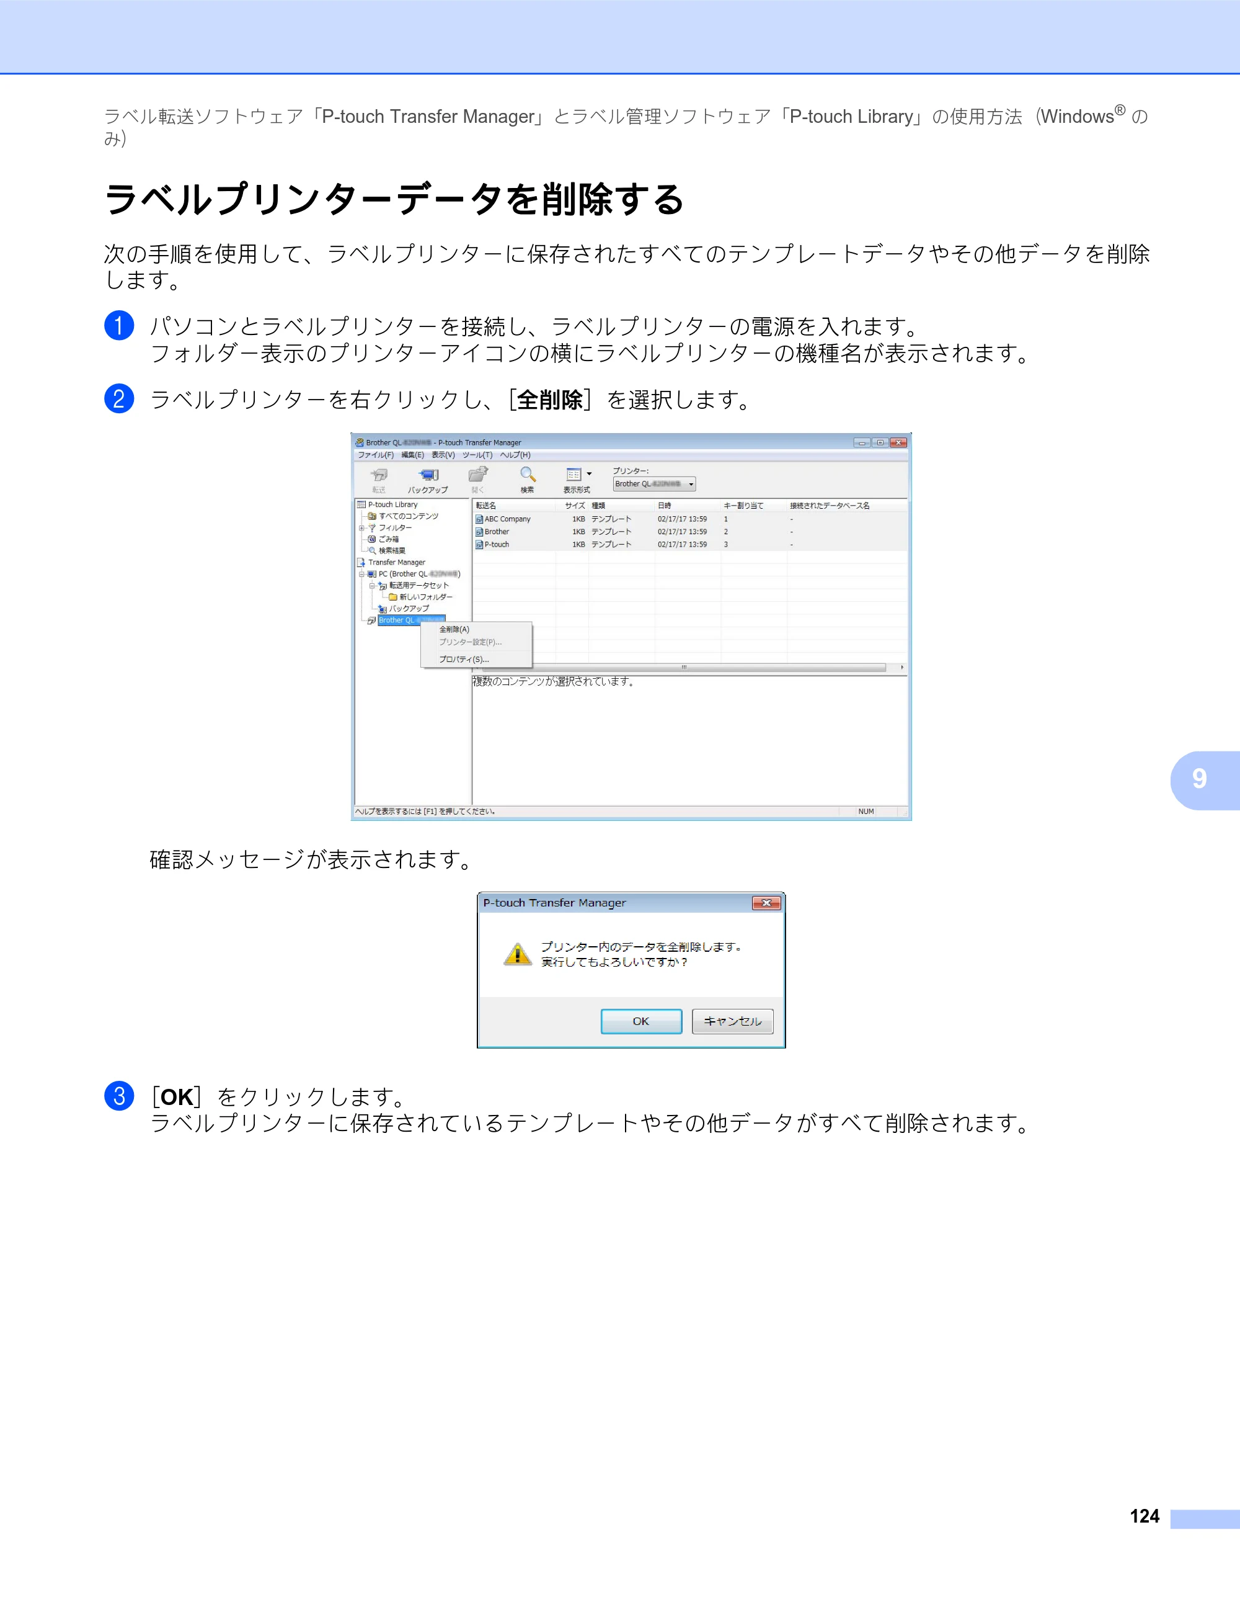The height and width of the screenshot is (1602, 1240).
Task: Open the 表示形式 dropdown arrow
Action: click(589, 474)
